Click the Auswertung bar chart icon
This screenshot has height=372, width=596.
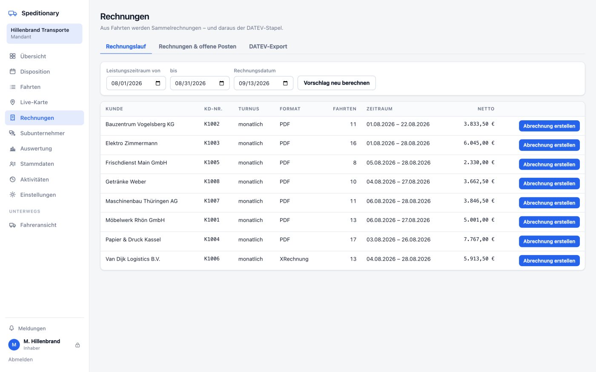13,148
